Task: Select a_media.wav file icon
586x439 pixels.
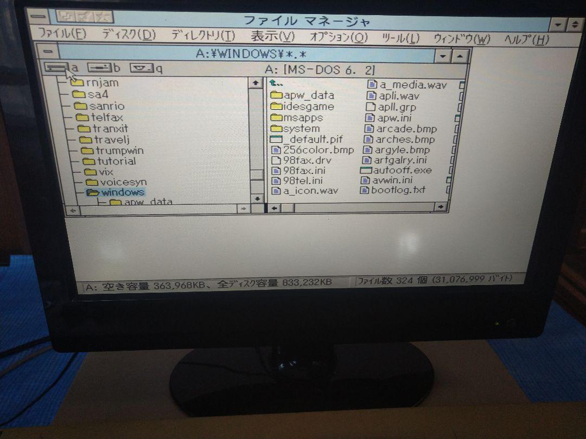Action: [372, 85]
